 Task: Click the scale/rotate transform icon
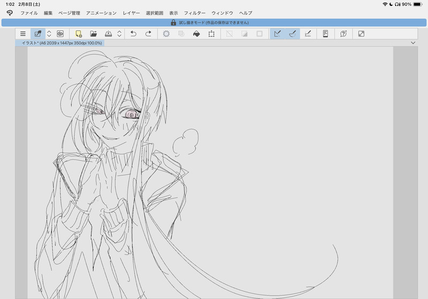[x=211, y=34]
